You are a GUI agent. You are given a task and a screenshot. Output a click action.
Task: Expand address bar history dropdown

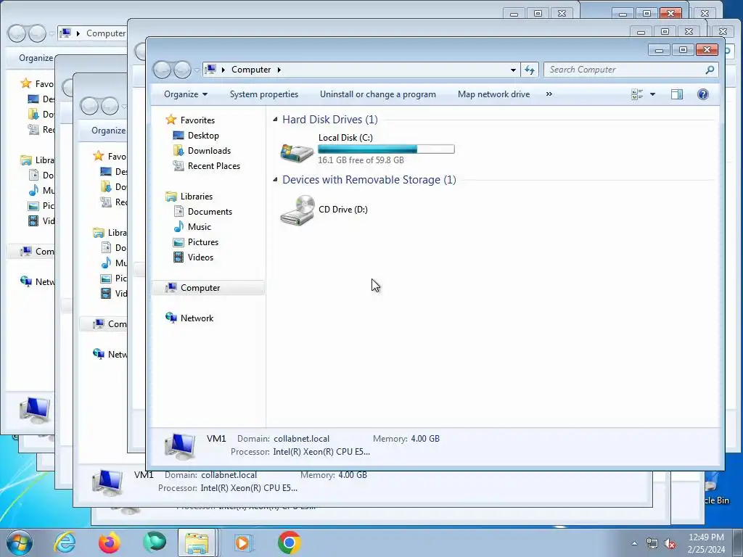(x=513, y=70)
